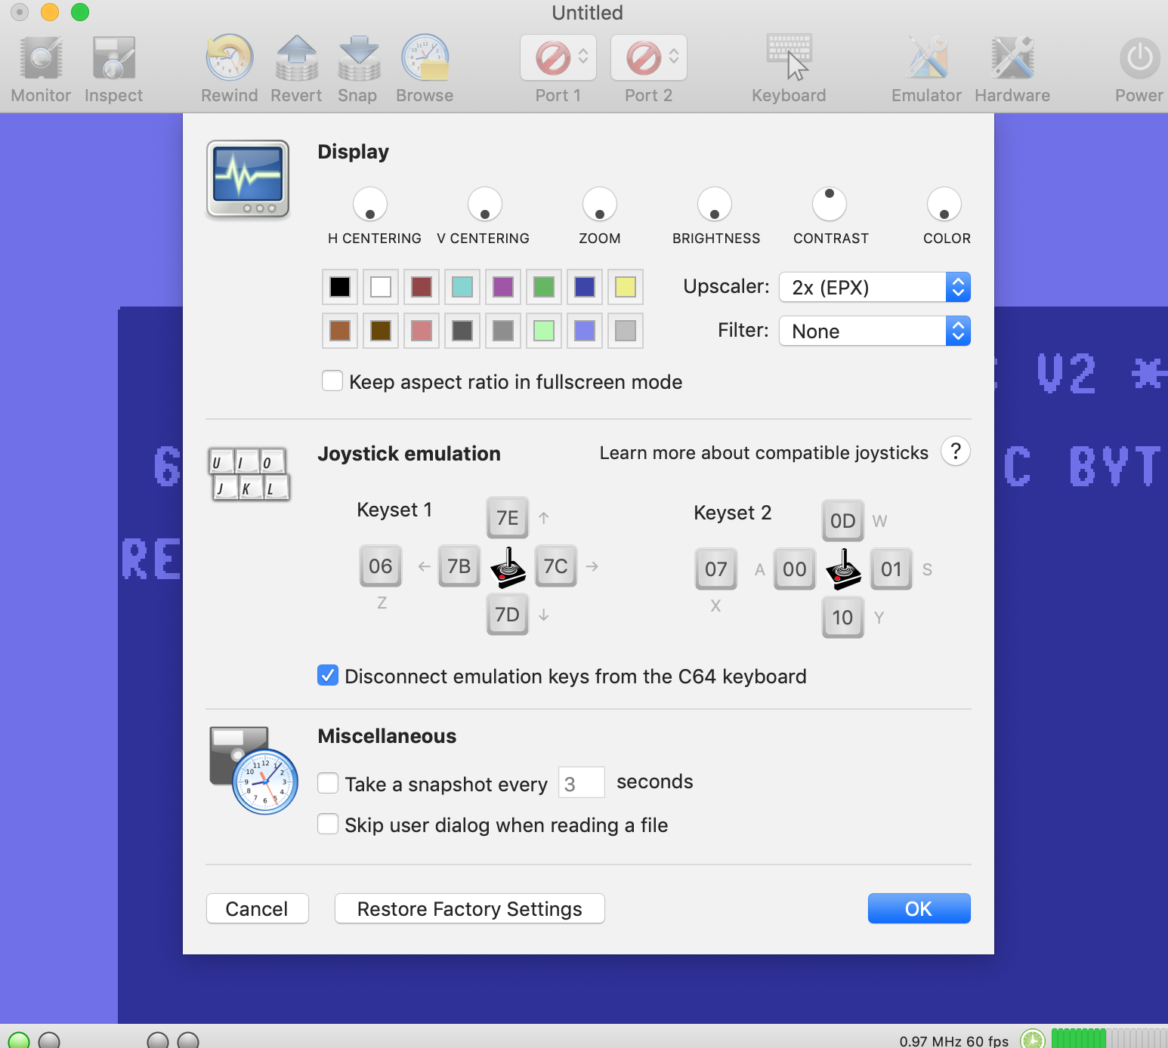
Task: Select the dark brown color swatch
Action: pyautogui.click(x=381, y=331)
